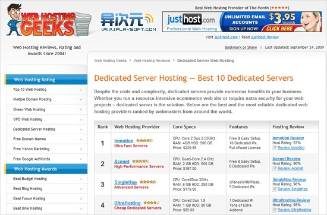Select Best Blog Hosting in sidebar
The height and width of the screenshot is (215, 327).
[47, 188]
